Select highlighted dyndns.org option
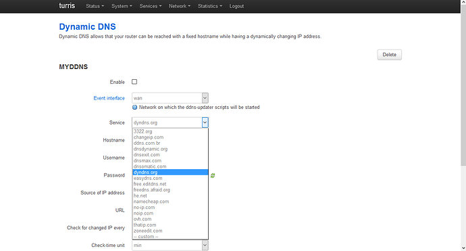This screenshot has height=251, width=466. 170,172
